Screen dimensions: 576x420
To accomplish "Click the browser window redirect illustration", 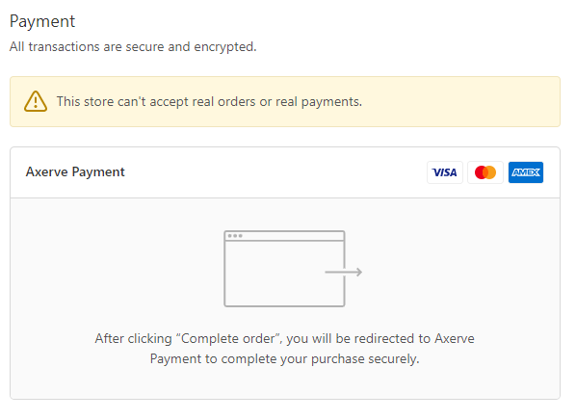I will click(x=293, y=269).
